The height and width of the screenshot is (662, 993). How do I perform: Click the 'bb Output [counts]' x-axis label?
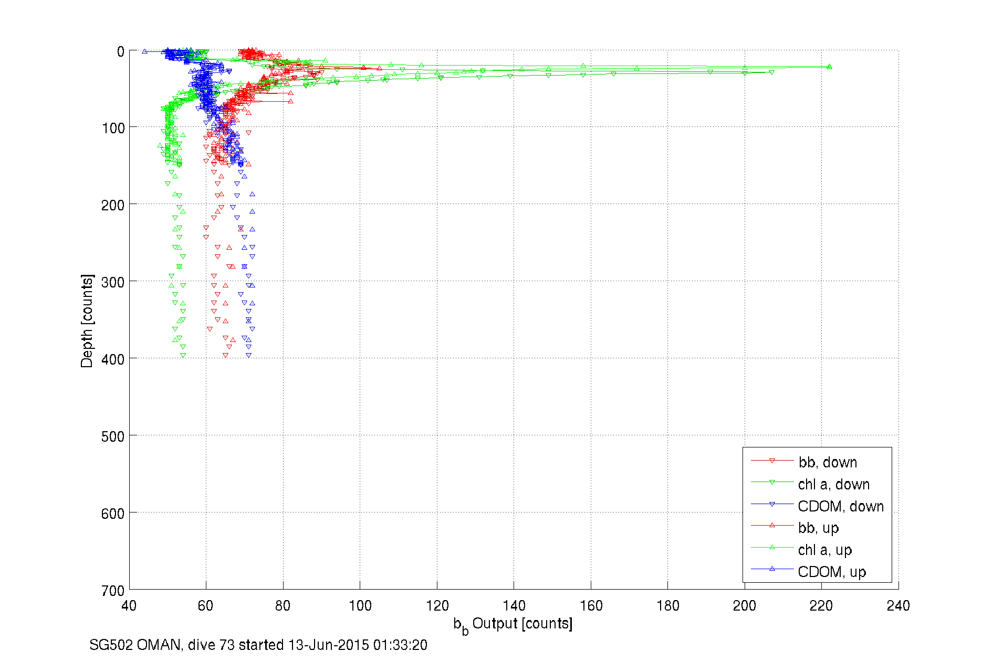point(513,625)
